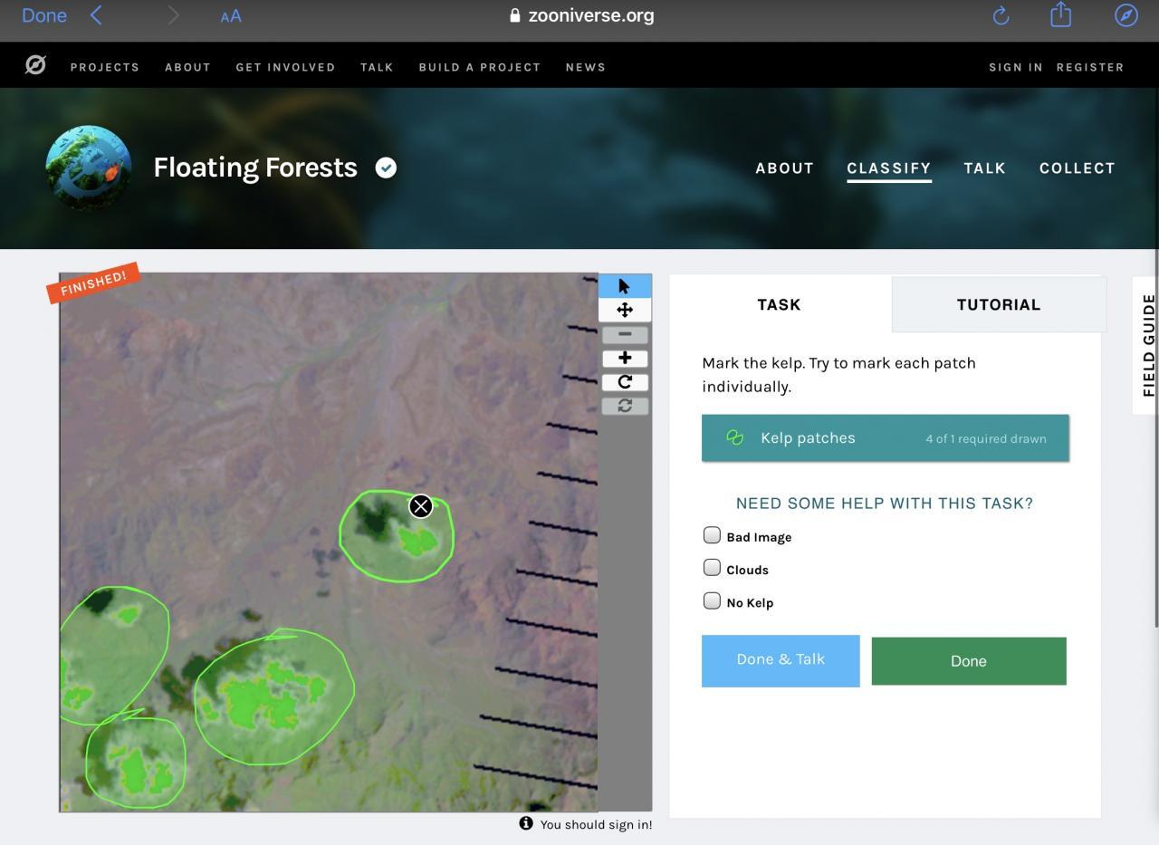Click the zooniverse.org address field

(x=581, y=15)
